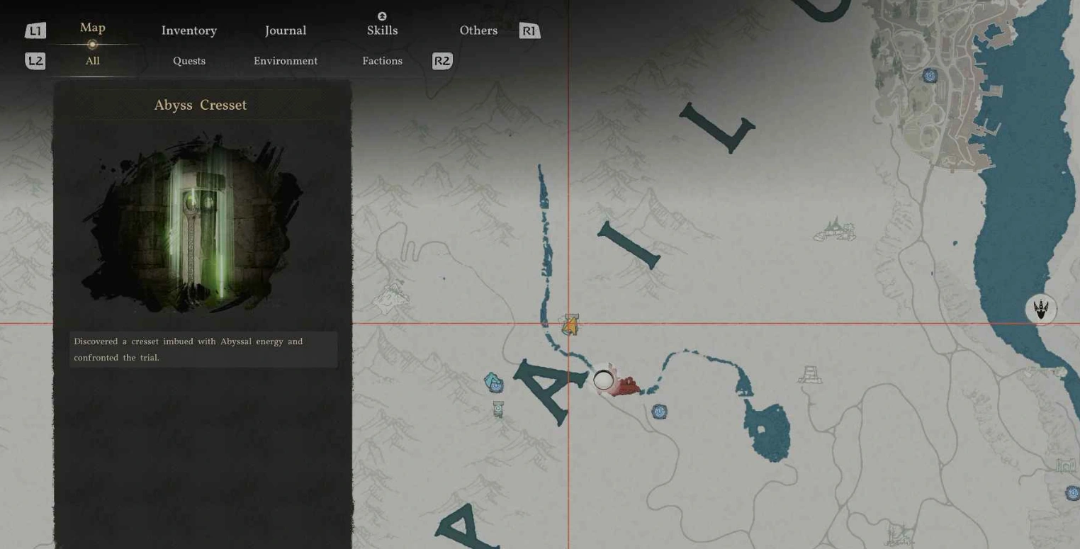
Task: Select the orange Abyss Cresset map marker
Action: 570,325
